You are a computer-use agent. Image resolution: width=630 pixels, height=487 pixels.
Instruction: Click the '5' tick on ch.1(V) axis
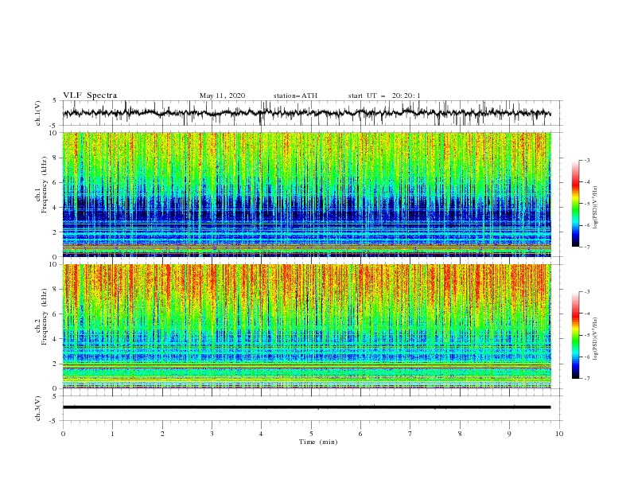coord(55,100)
